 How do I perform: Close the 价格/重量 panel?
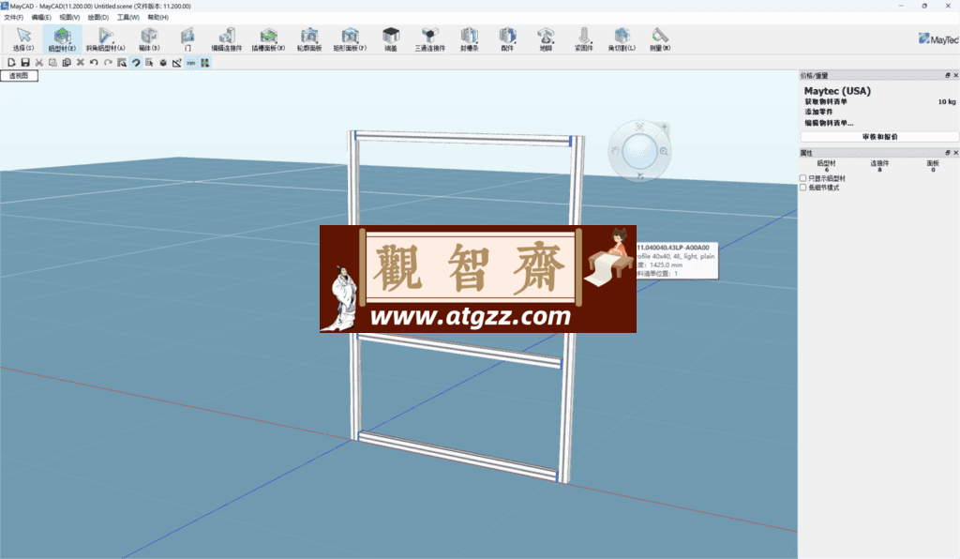(955, 75)
